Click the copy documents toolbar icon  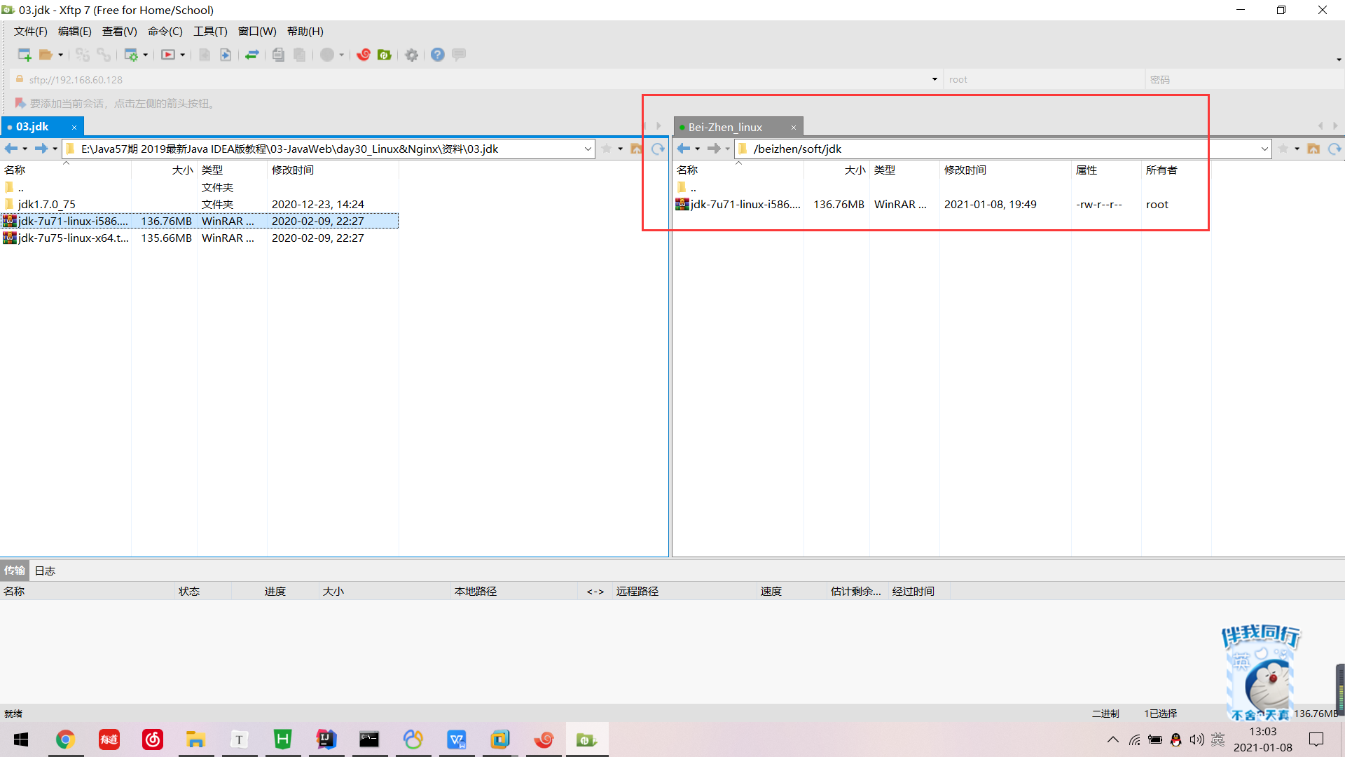(278, 55)
